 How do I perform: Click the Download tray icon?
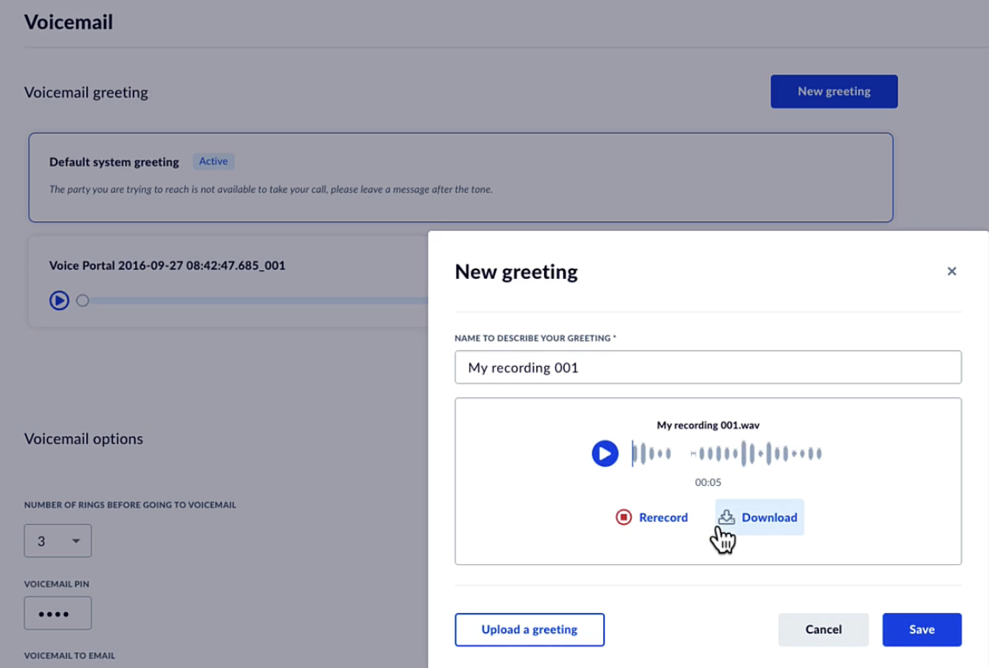tap(726, 518)
